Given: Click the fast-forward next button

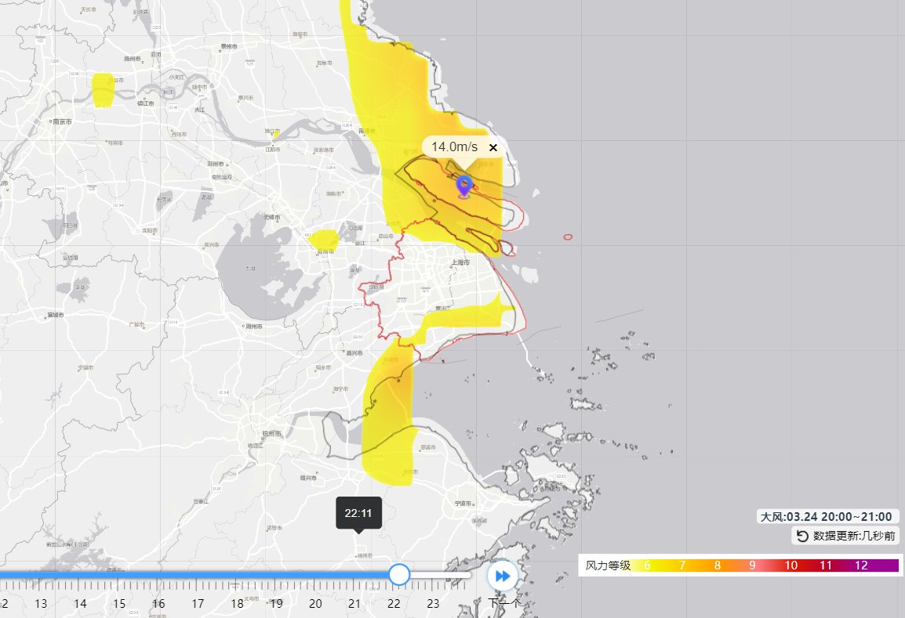Looking at the screenshot, I should click(503, 576).
